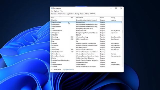
Task: Switch to the App history tab
Action: click(70, 14)
